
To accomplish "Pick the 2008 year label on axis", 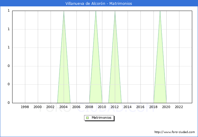I will [x=89, y=107].
